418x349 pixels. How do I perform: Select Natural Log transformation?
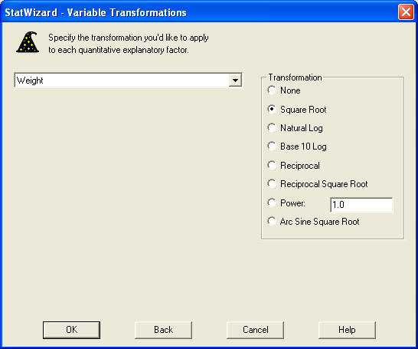click(x=272, y=128)
